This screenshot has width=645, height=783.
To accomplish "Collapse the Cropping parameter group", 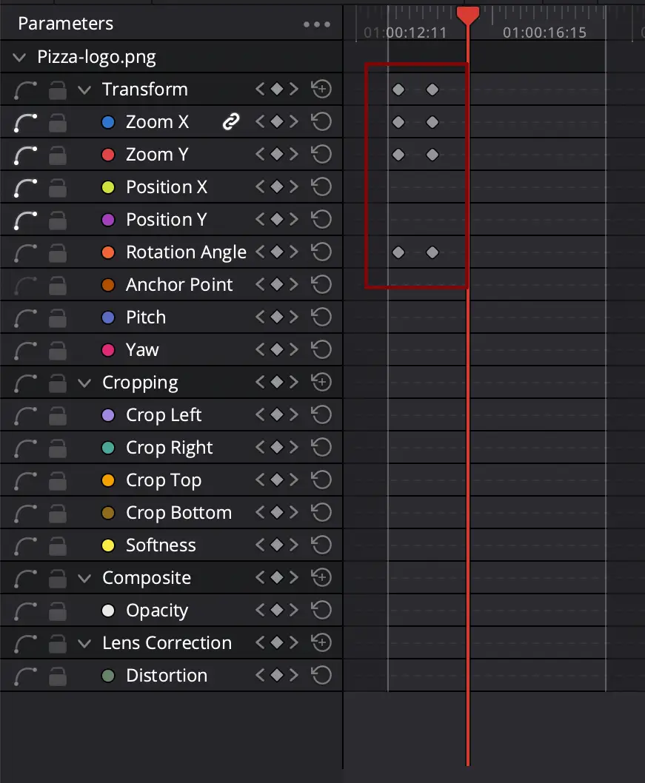I will click(84, 383).
